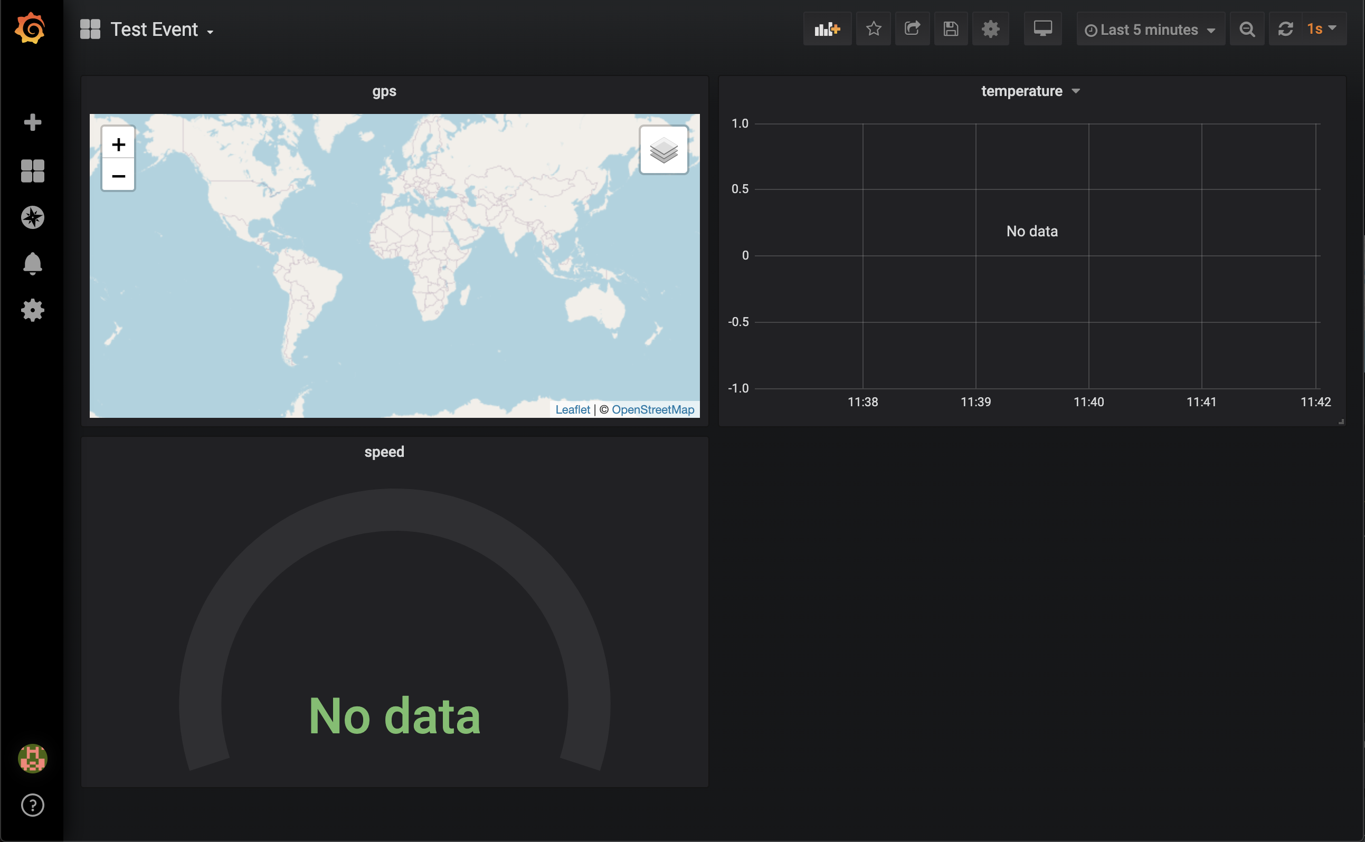This screenshot has width=1365, height=842.
Task: Open the Last 5 minutes time picker
Action: (x=1150, y=30)
